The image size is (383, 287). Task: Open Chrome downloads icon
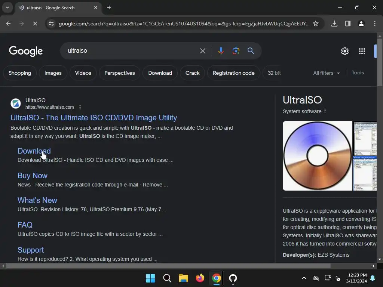point(334,24)
